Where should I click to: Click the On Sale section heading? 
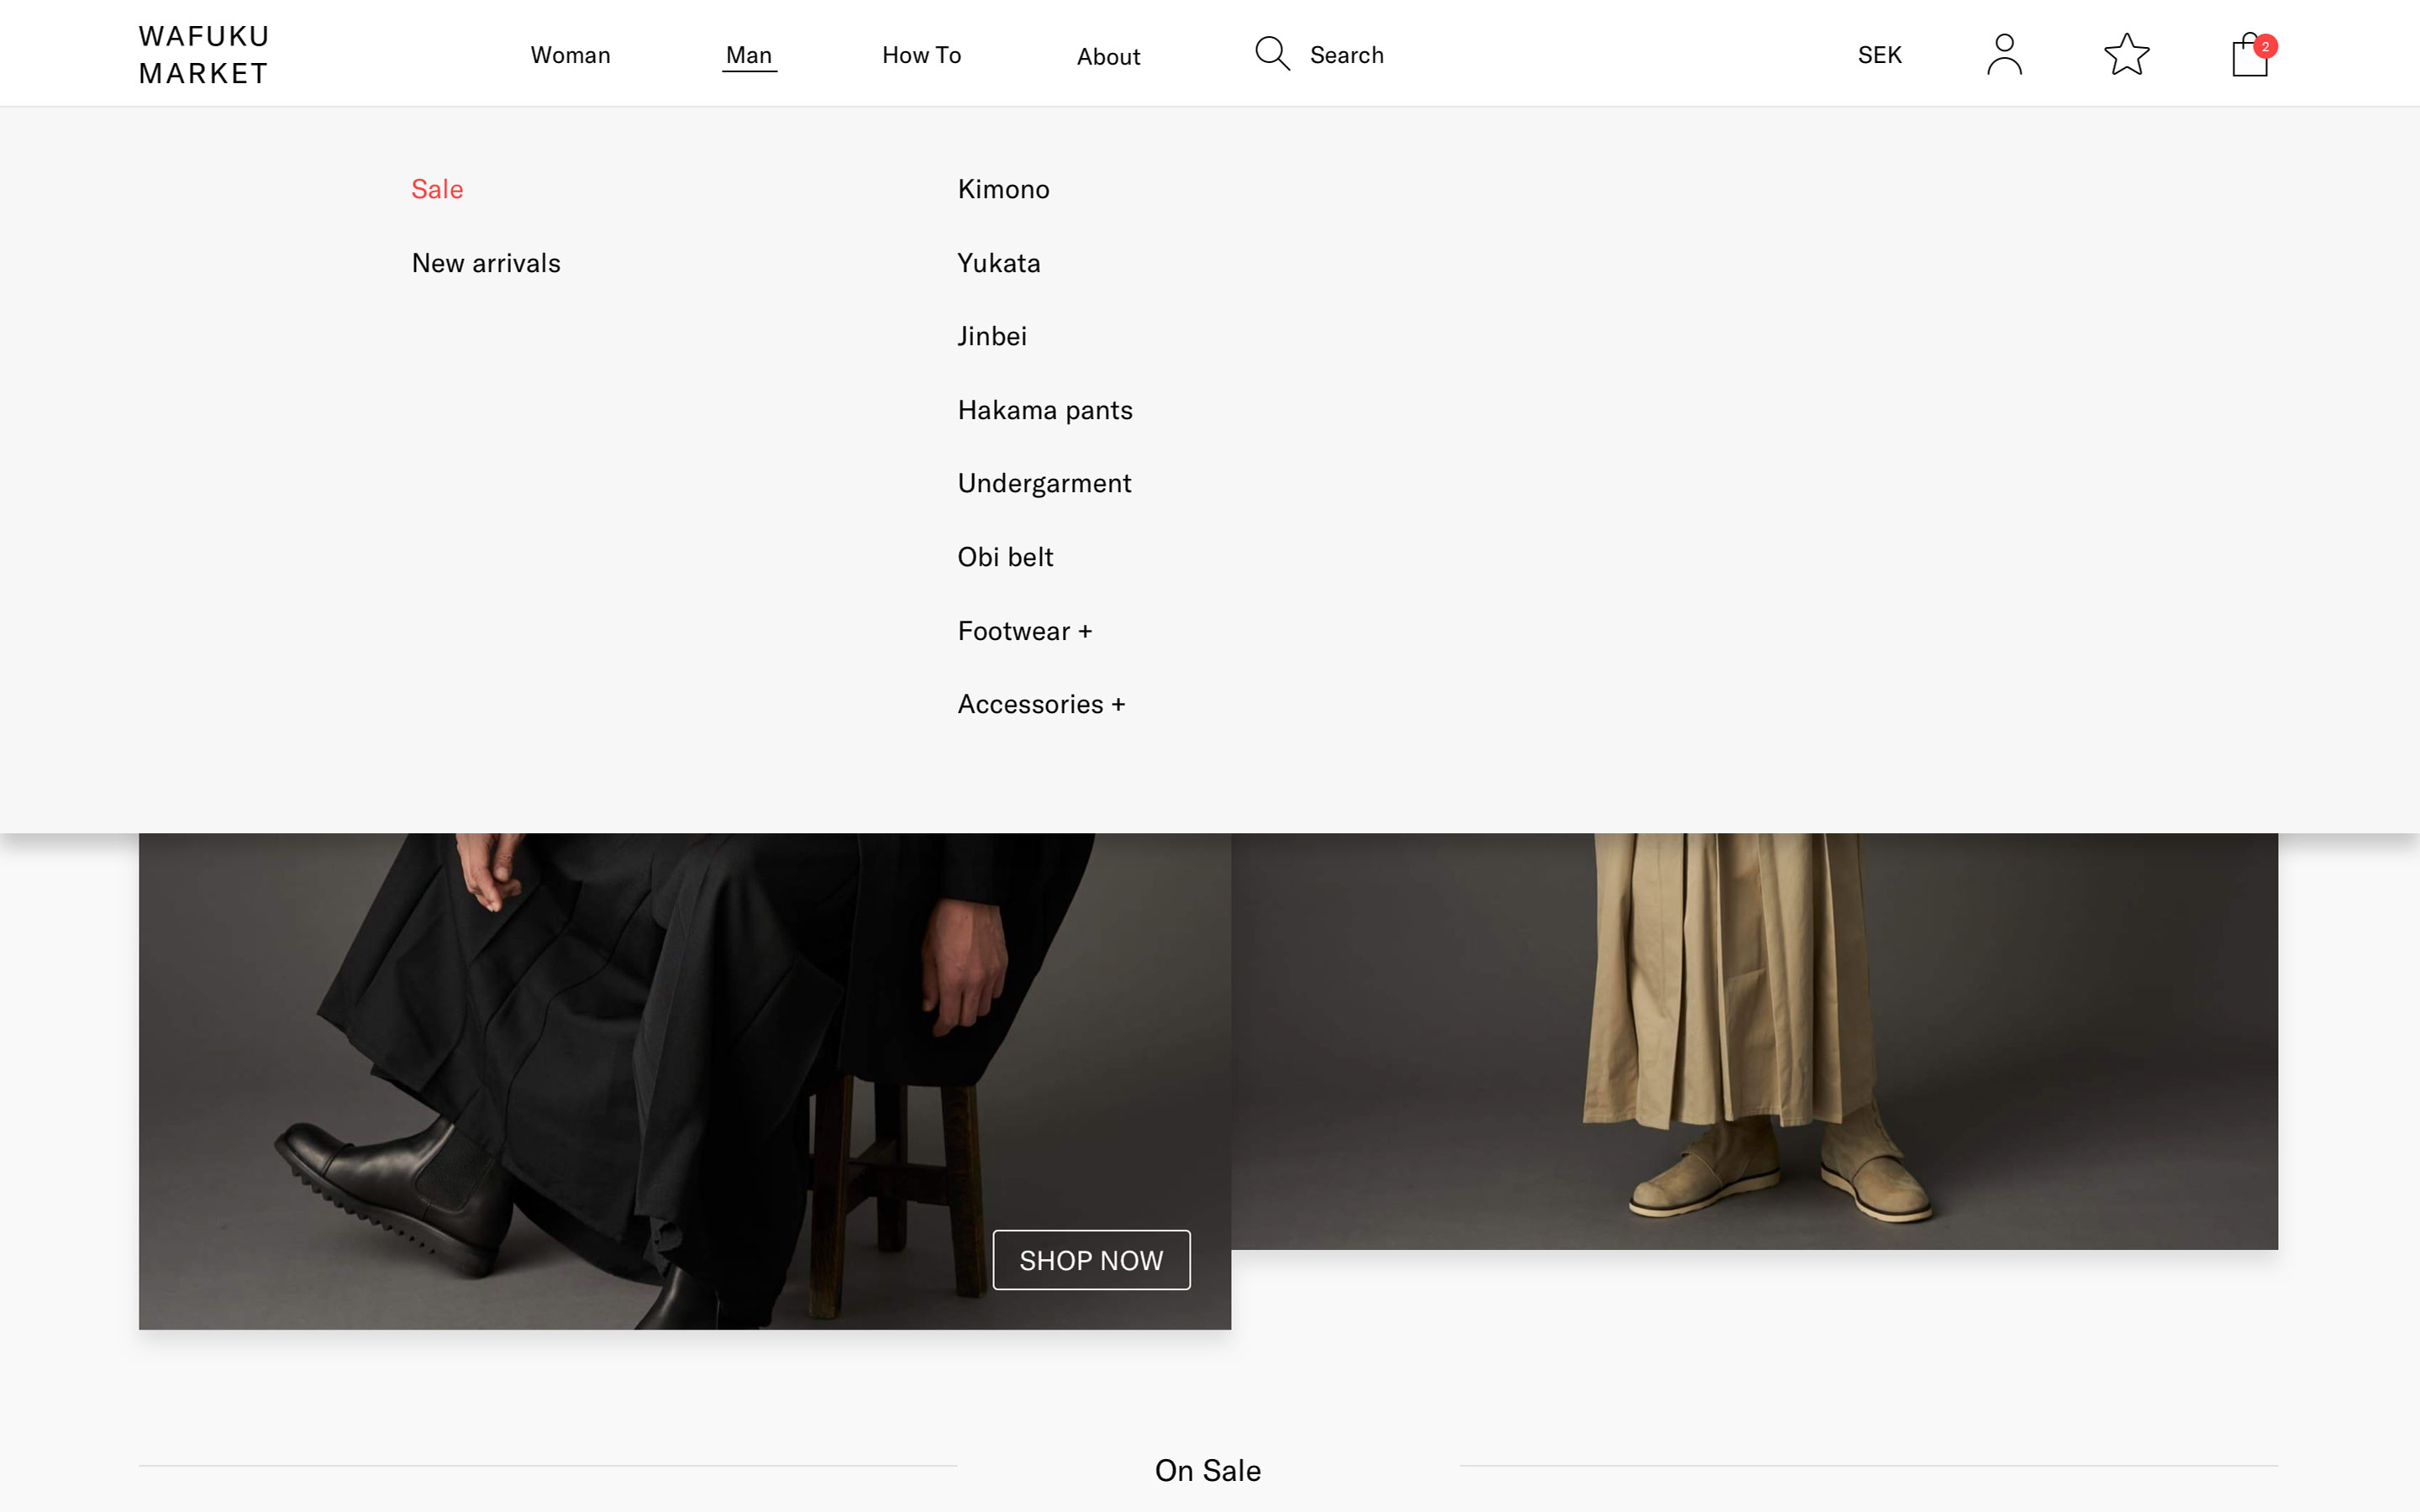1208,1470
